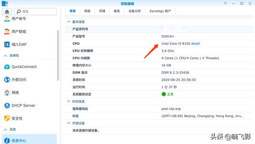
Task: Switch to the 设备分析 tab
Action: click(x=135, y=11)
